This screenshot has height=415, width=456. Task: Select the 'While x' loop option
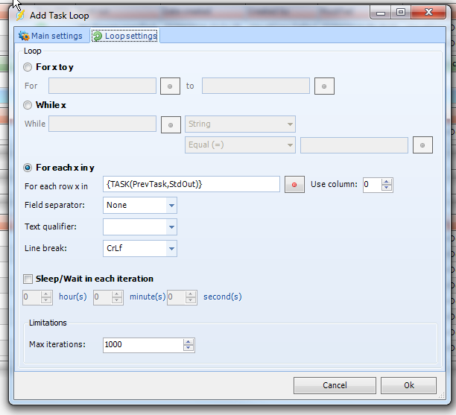tap(28, 105)
